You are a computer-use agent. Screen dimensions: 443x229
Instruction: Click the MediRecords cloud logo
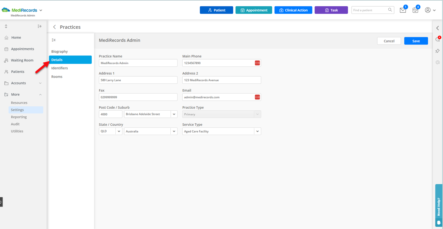[x=6, y=10]
